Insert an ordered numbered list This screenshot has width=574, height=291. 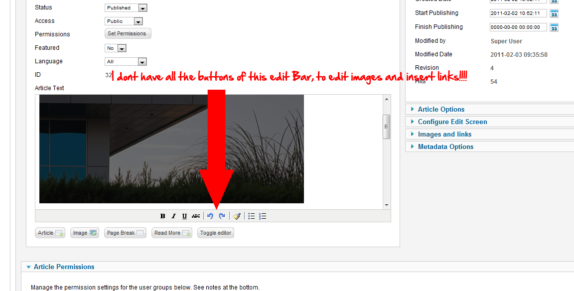pos(263,216)
